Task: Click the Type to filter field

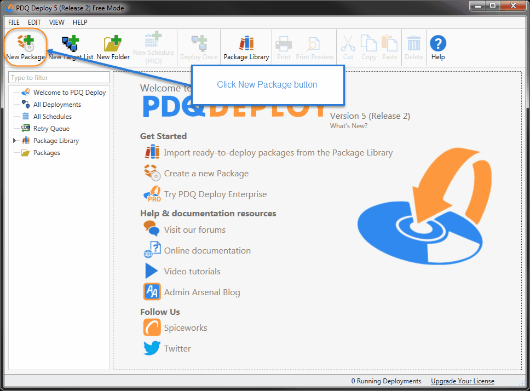Action: pyautogui.click(x=59, y=77)
